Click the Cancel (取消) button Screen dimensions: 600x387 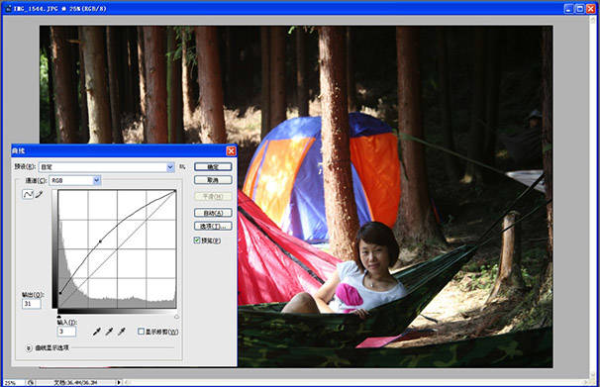(213, 180)
